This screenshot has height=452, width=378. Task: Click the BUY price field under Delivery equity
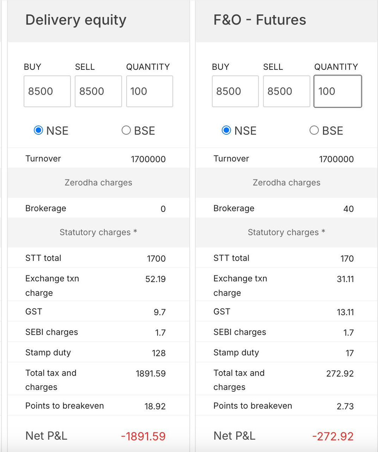point(47,91)
